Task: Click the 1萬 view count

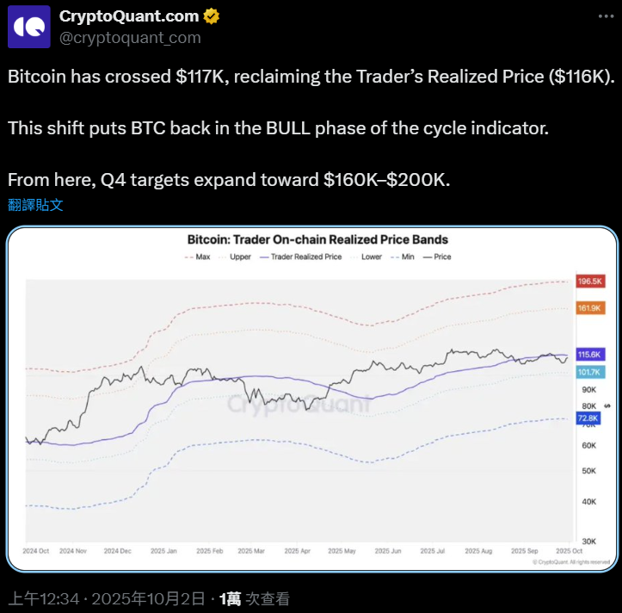Action: coord(231,599)
